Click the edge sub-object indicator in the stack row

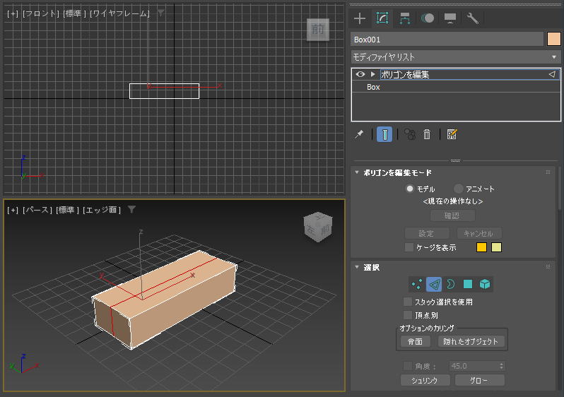552,74
